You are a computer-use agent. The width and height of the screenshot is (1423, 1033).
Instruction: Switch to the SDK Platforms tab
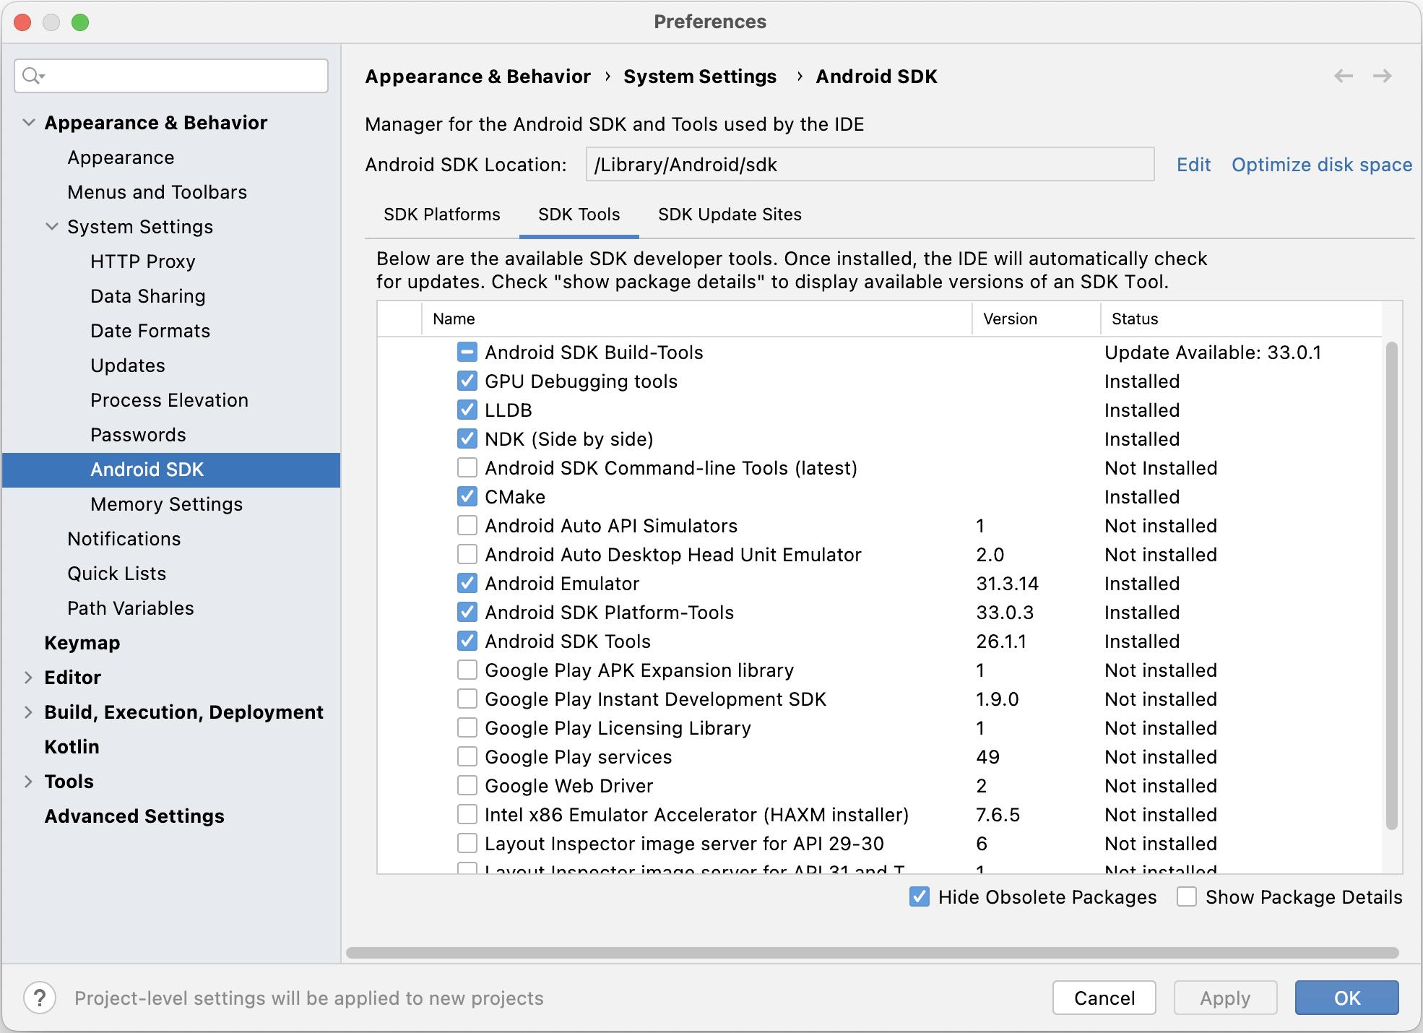[441, 215]
